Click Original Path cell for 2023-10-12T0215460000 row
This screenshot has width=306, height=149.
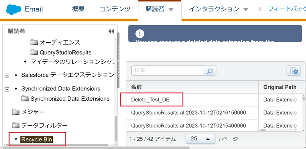[x=280, y=125]
